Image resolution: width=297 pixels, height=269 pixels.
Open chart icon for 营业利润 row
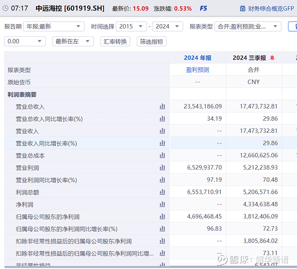[162, 167]
